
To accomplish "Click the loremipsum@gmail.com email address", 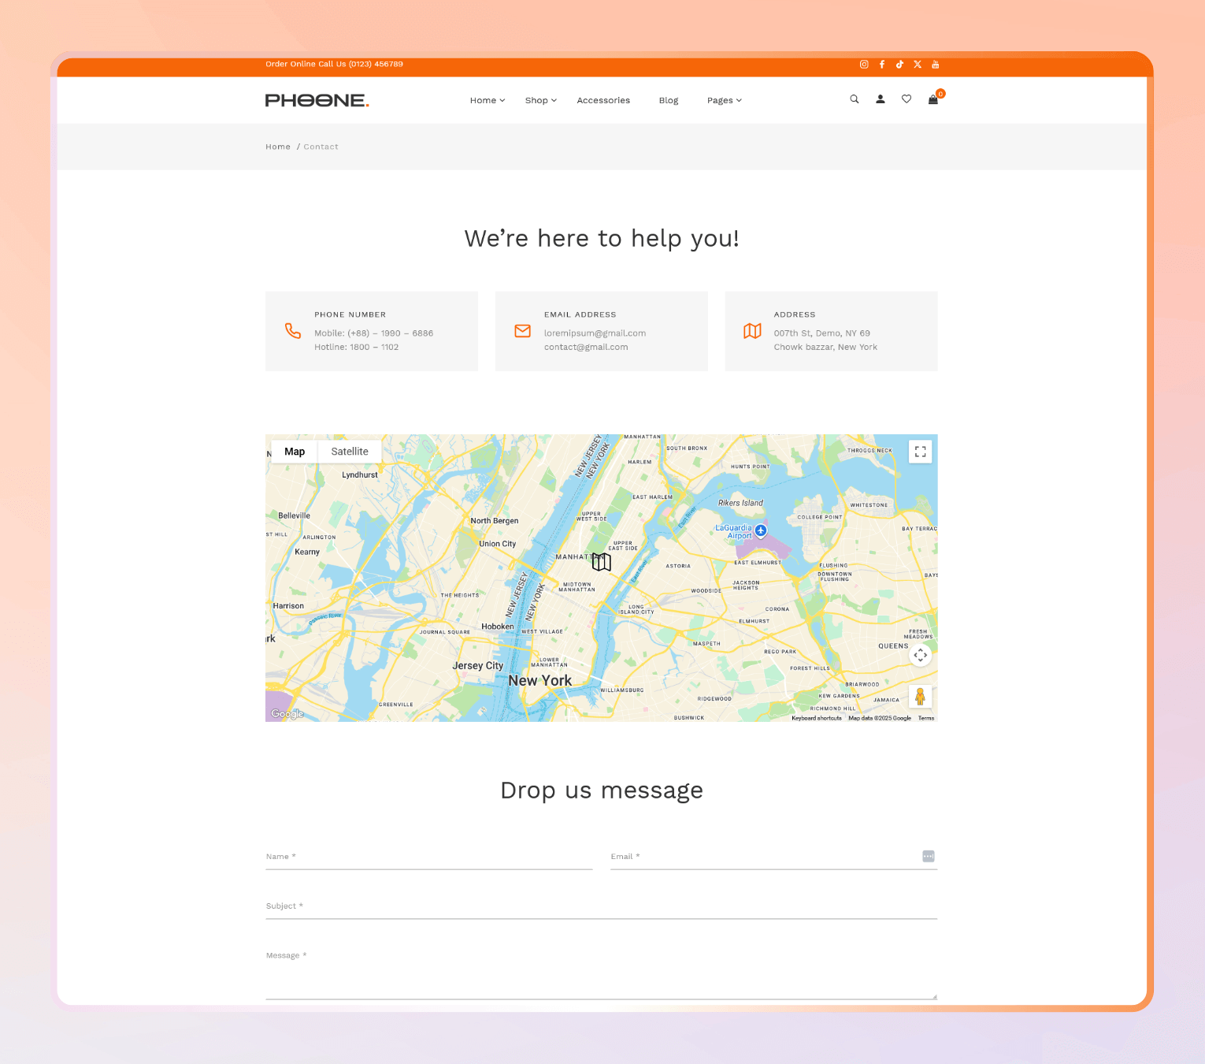I will point(595,333).
